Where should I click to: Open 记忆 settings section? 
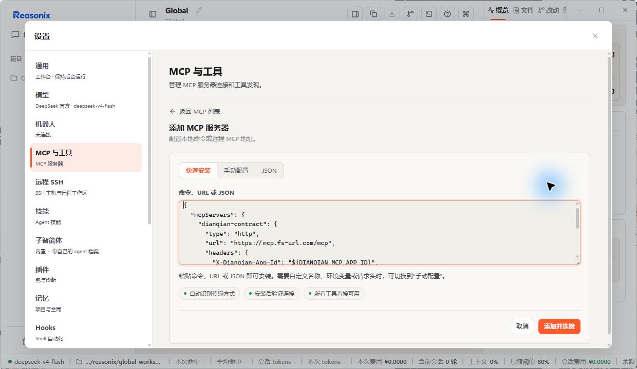coord(86,303)
